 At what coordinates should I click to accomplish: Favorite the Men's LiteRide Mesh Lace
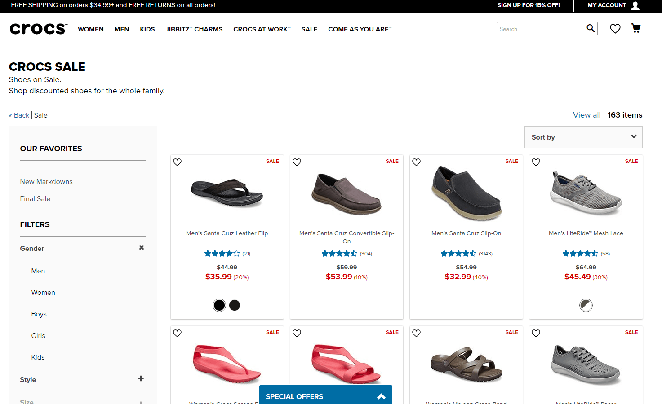tap(536, 162)
